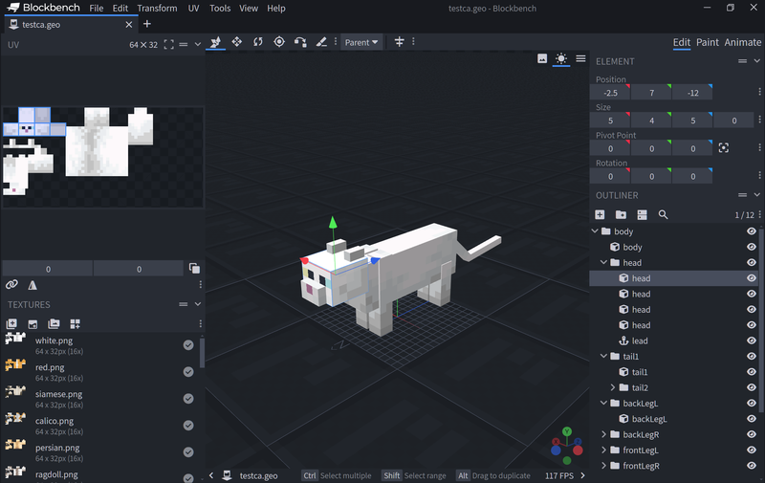Open the Transform menu

157,9
